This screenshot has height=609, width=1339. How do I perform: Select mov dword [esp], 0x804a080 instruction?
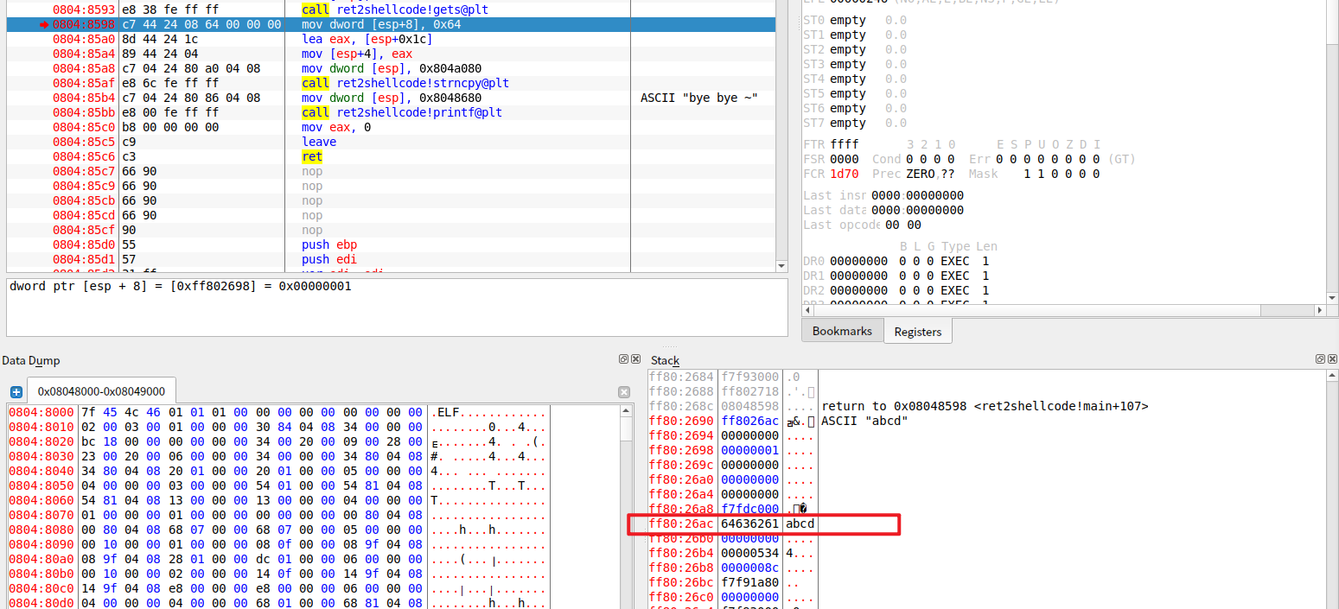pos(392,68)
